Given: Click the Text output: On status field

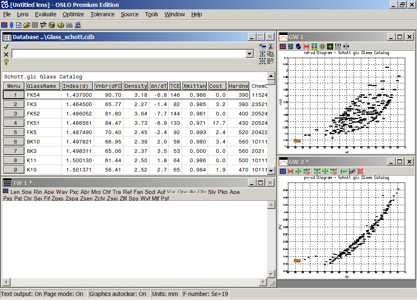Looking at the screenshot, I should (21, 294).
